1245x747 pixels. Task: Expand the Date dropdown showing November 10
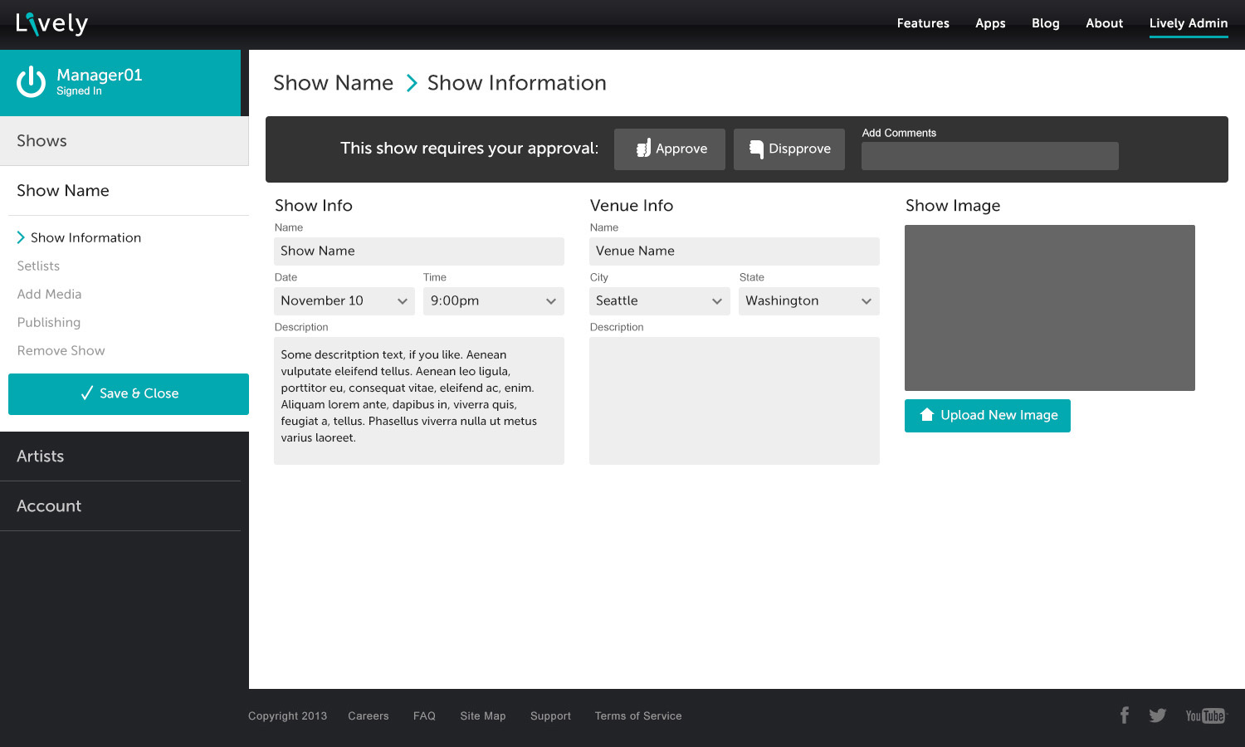coord(344,301)
